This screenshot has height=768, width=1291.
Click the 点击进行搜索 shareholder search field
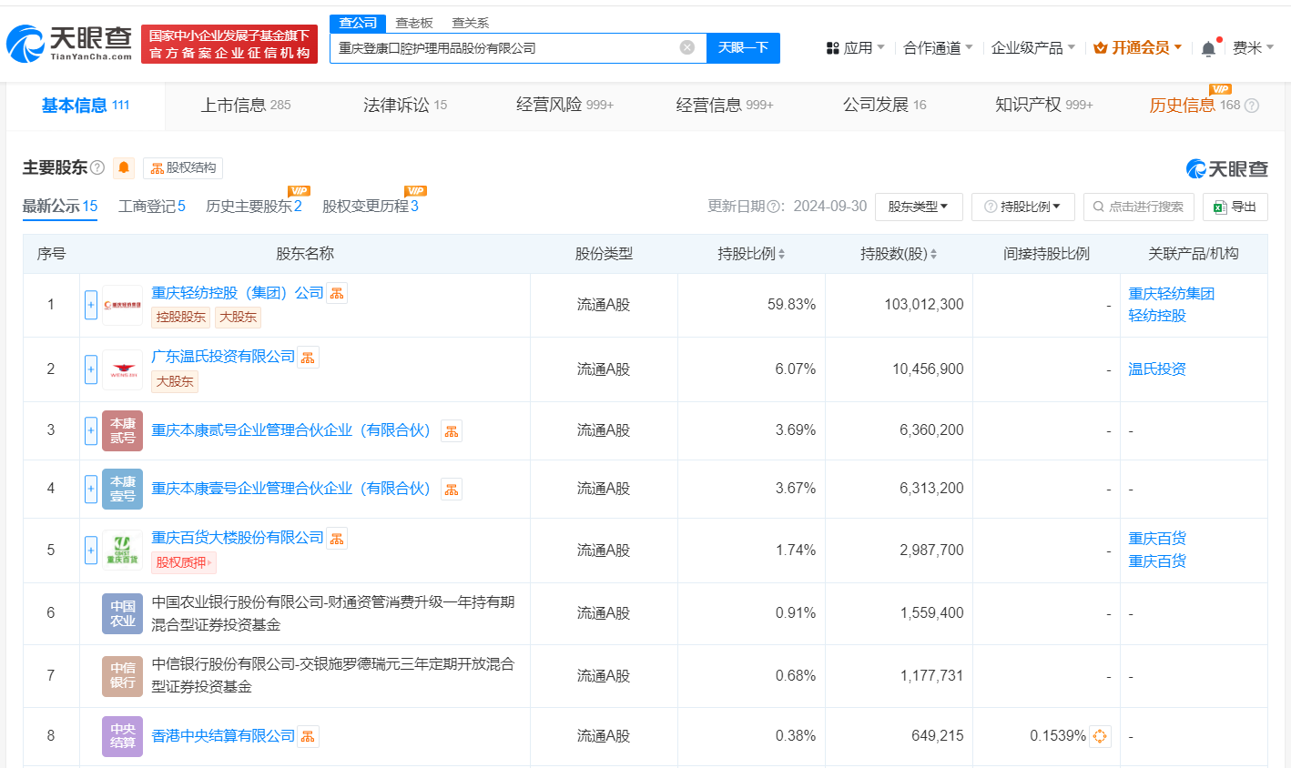click(1138, 207)
